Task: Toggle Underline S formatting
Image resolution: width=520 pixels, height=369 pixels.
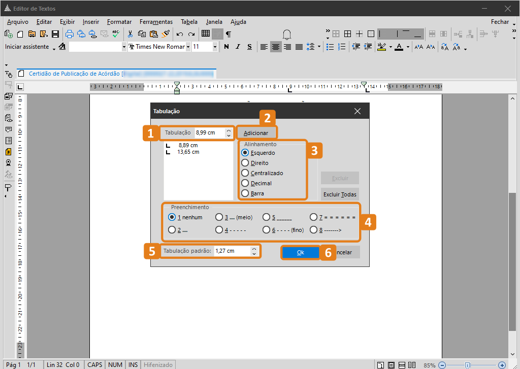Action: pyautogui.click(x=249, y=47)
